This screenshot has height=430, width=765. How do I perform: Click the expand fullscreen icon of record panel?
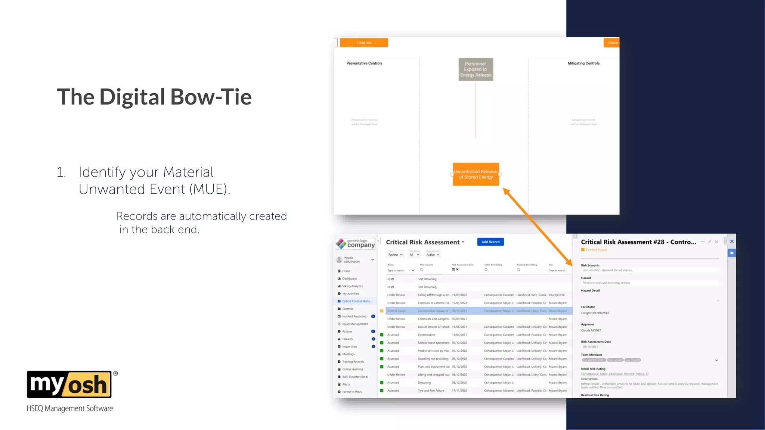(575, 237)
